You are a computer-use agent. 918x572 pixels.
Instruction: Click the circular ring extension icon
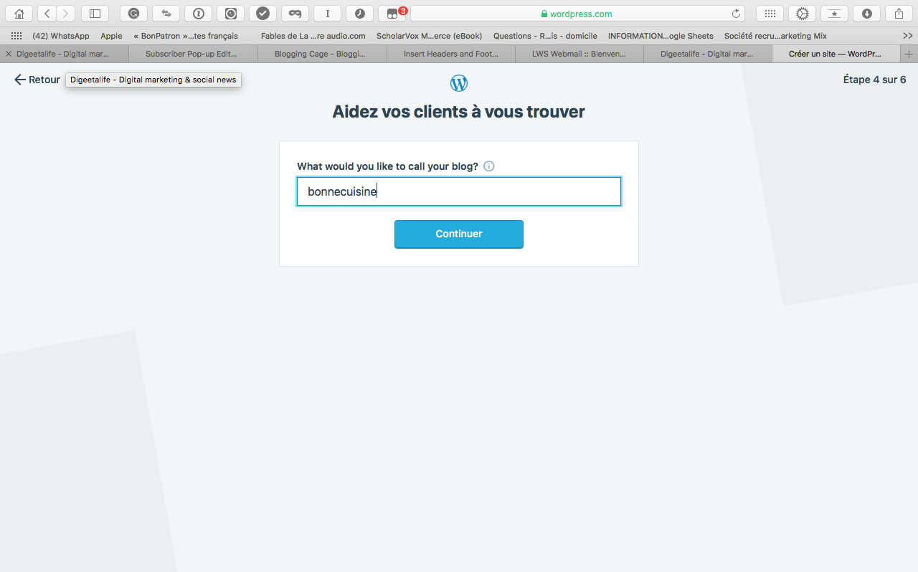pos(230,14)
